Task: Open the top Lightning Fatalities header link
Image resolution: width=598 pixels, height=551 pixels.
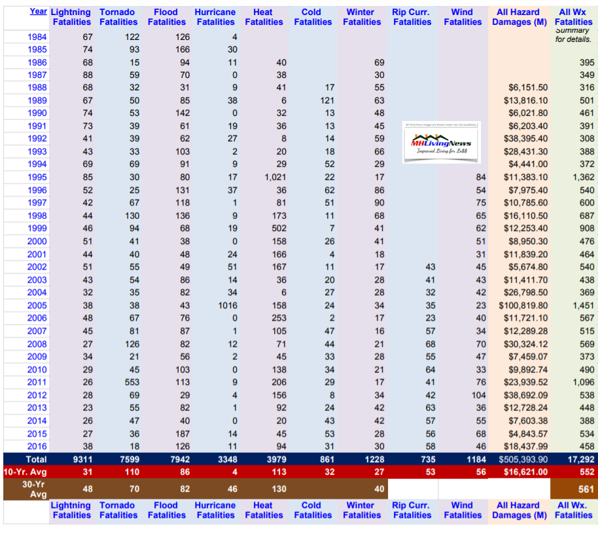Action: (x=71, y=17)
